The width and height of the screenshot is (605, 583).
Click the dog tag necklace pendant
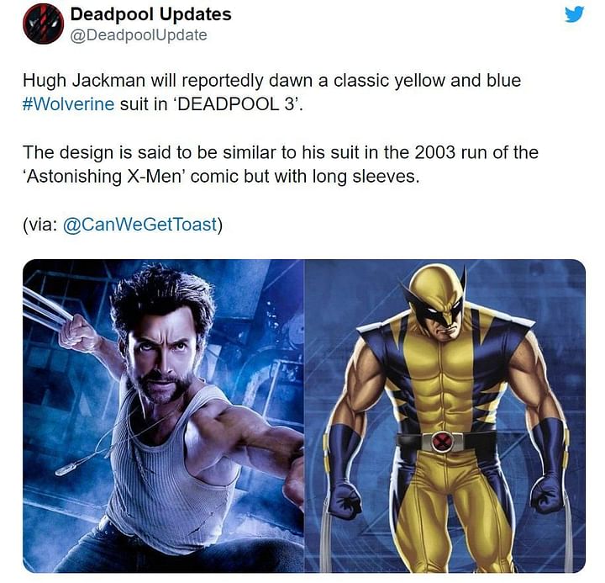(x=66, y=469)
